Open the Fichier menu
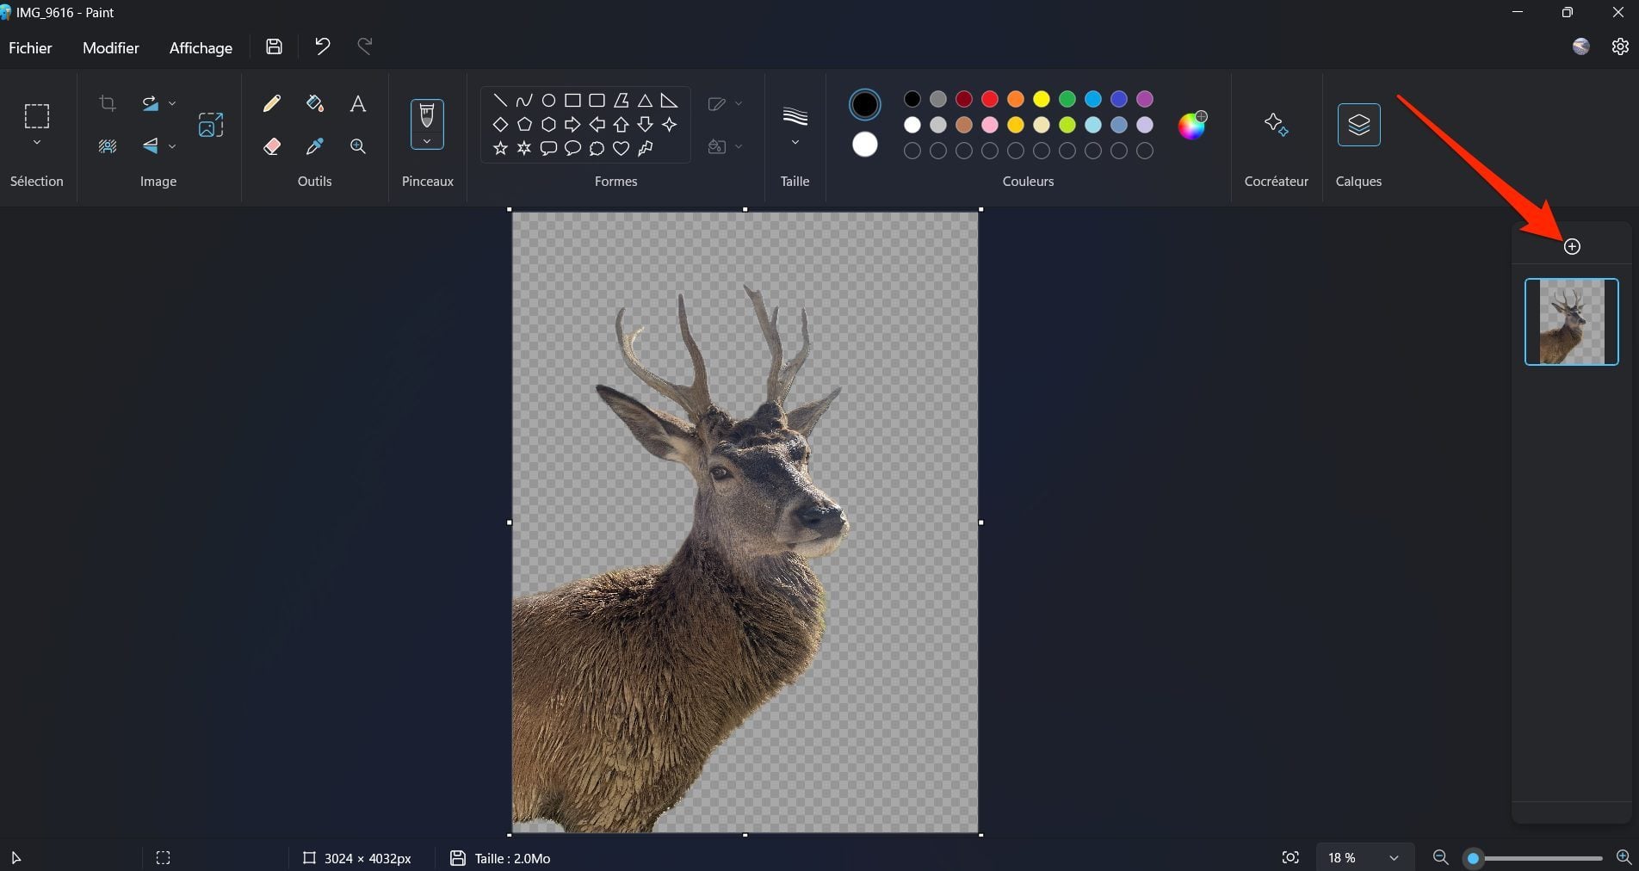The width and height of the screenshot is (1639, 871). click(x=30, y=48)
